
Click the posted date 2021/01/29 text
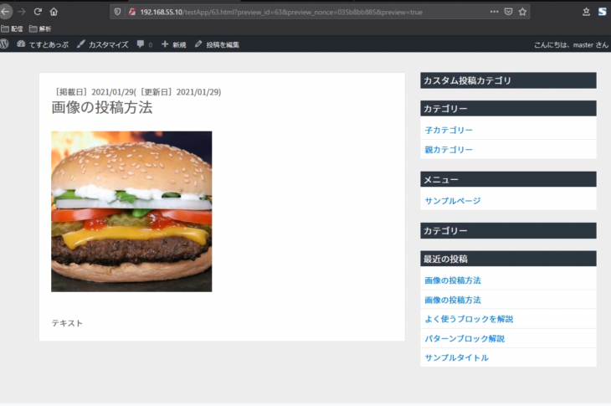[x=113, y=92]
